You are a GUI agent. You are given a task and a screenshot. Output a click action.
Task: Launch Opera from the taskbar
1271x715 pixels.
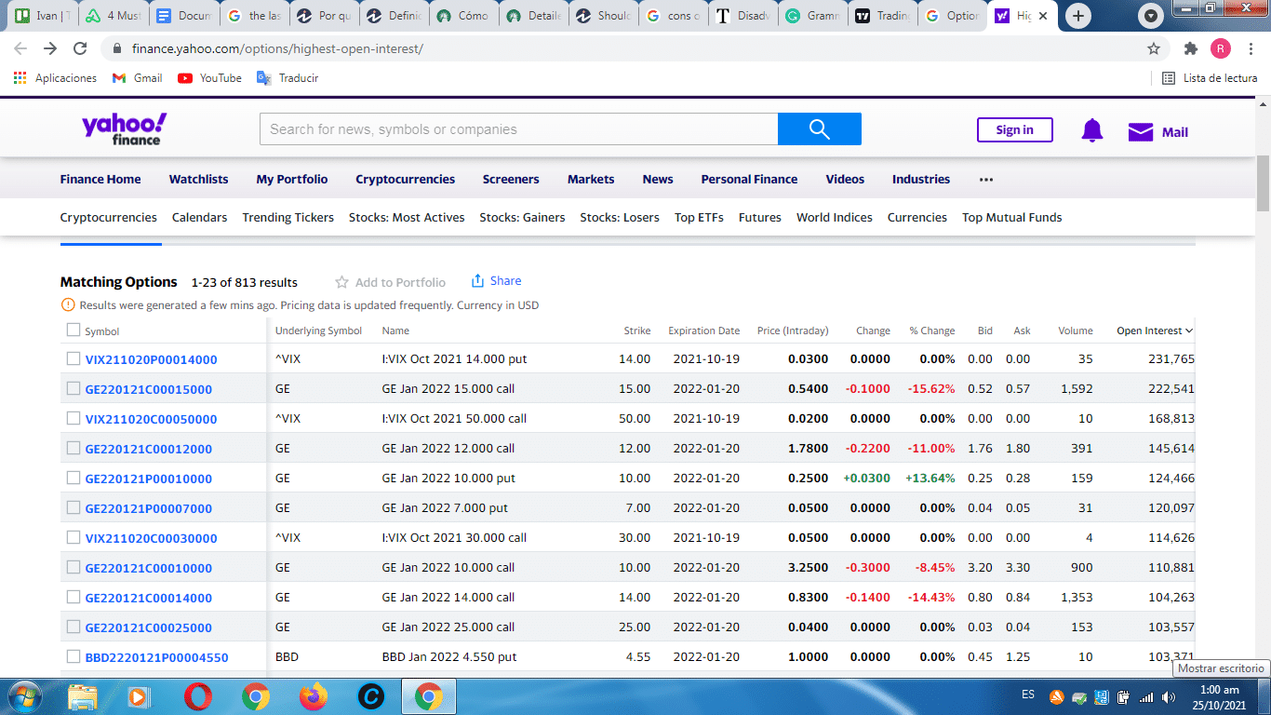(197, 696)
